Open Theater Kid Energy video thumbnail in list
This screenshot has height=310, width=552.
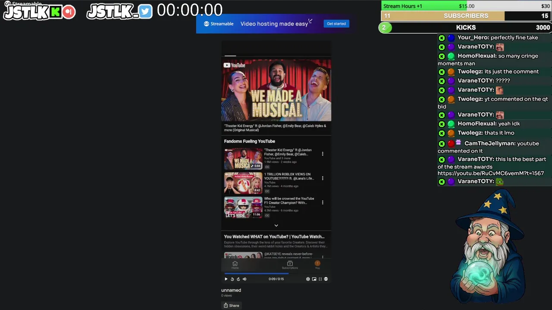pos(243,159)
